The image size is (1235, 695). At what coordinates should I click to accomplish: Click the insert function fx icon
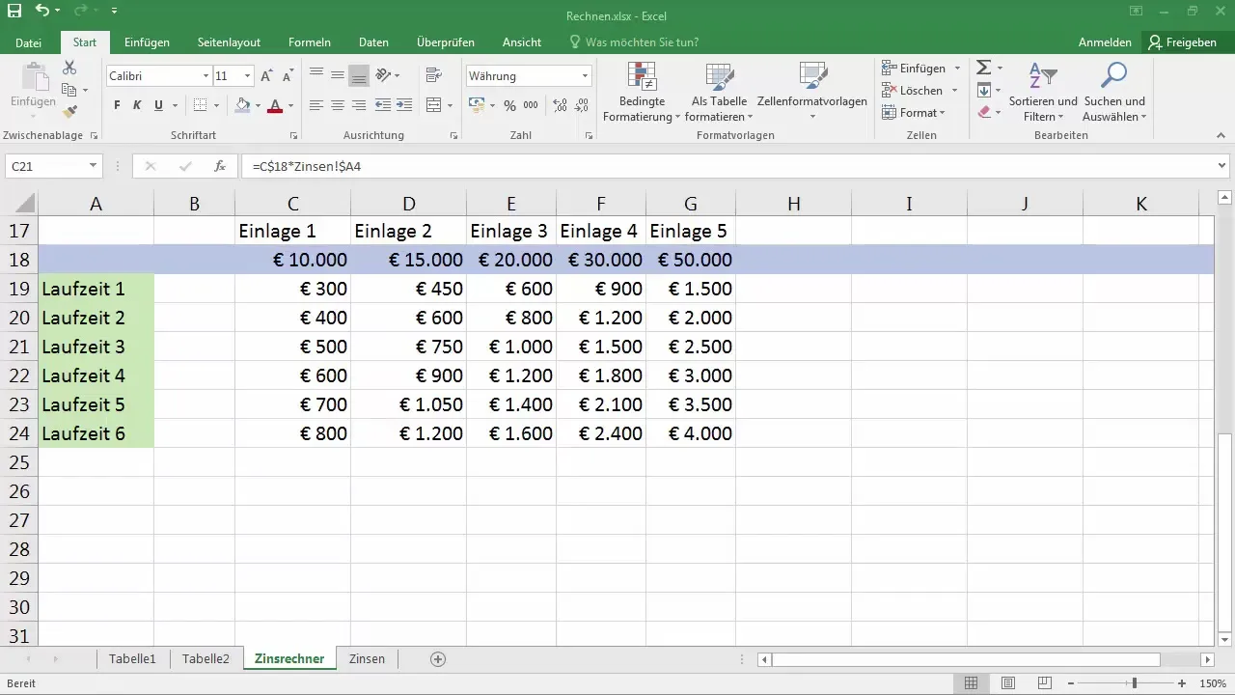pyautogui.click(x=220, y=166)
